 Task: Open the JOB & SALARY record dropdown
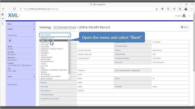point(55,35)
